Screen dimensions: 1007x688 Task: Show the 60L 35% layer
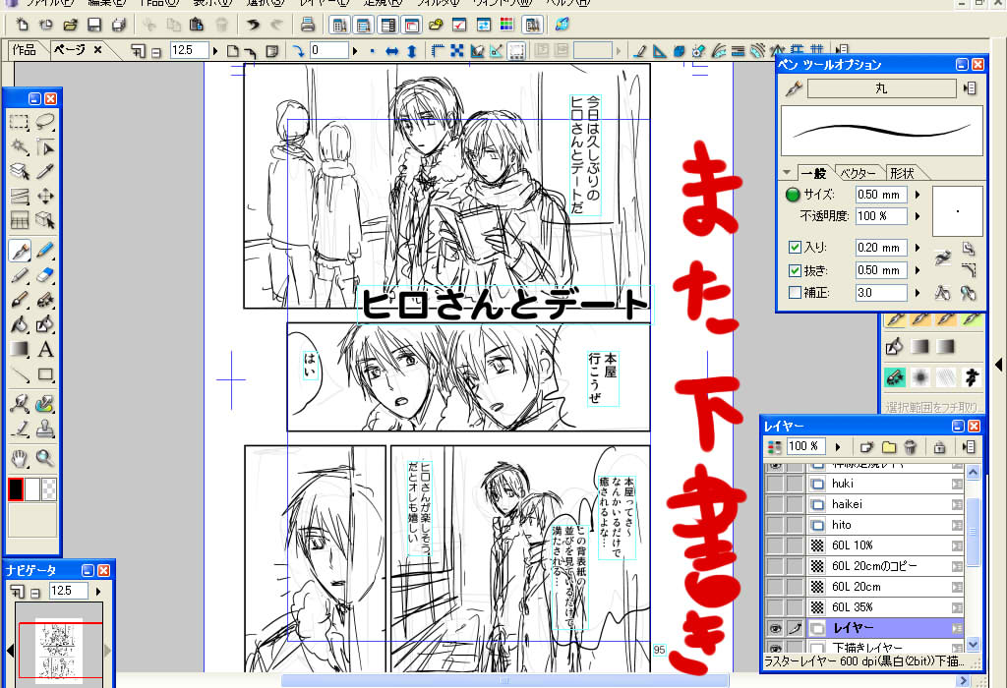point(775,607)
